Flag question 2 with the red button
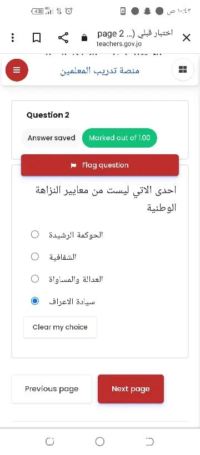Viewport: 200px width, 455px height. (100, 165)
